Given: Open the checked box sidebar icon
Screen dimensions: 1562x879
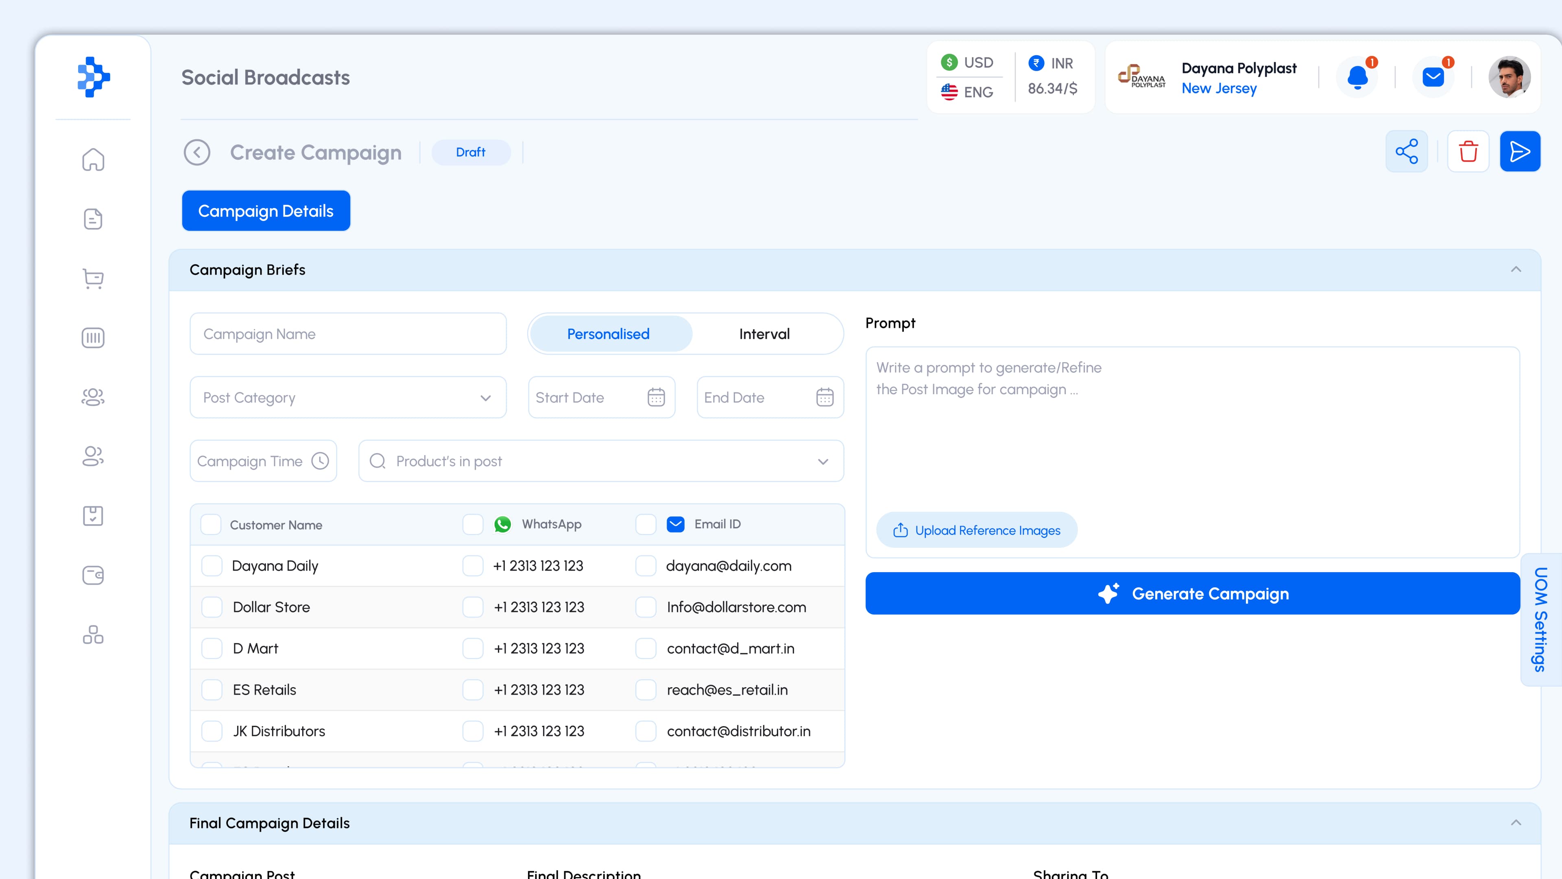Looking at the screenshot, I should pyautogui.click(x=93, y=516).
